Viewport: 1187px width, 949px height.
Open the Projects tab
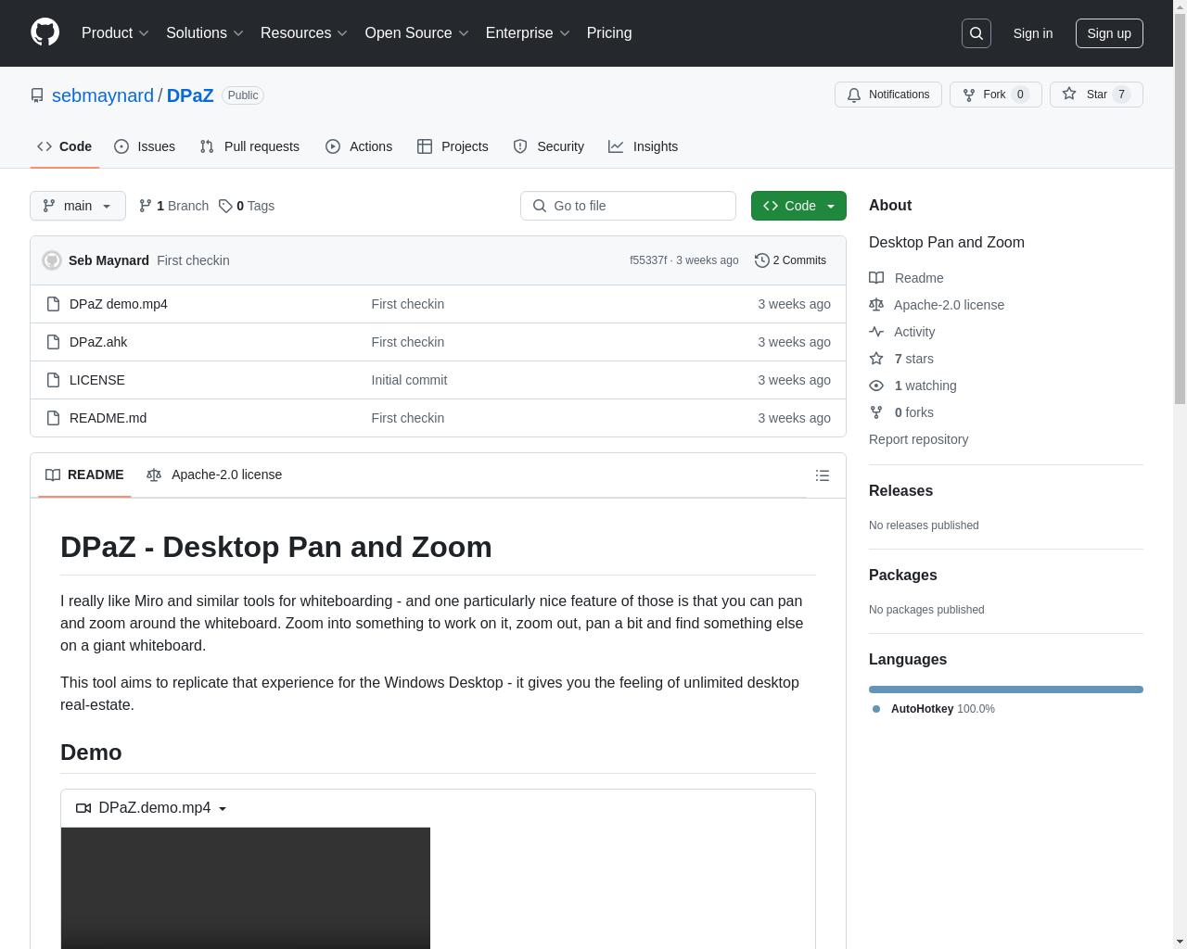[x=453, y=146]
